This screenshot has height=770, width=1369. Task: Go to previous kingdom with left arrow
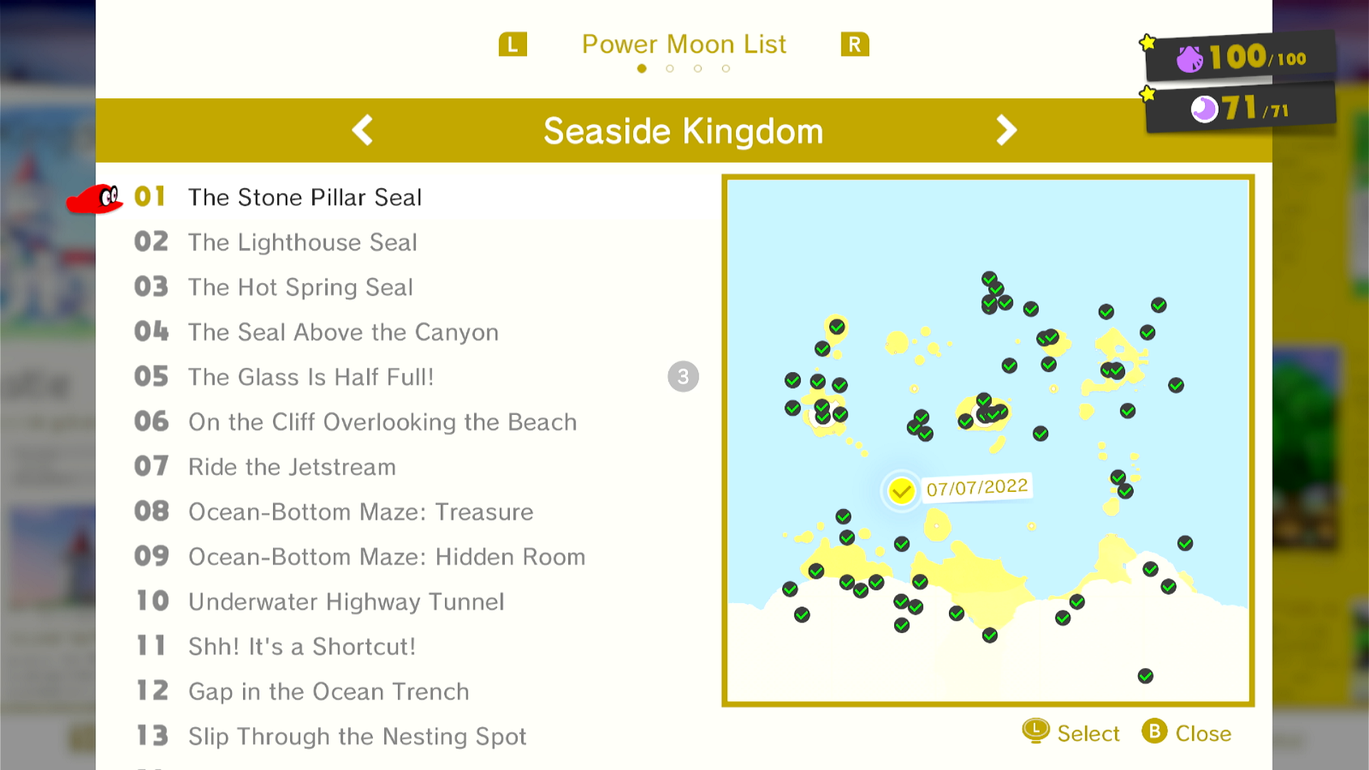tap(362, 130)
